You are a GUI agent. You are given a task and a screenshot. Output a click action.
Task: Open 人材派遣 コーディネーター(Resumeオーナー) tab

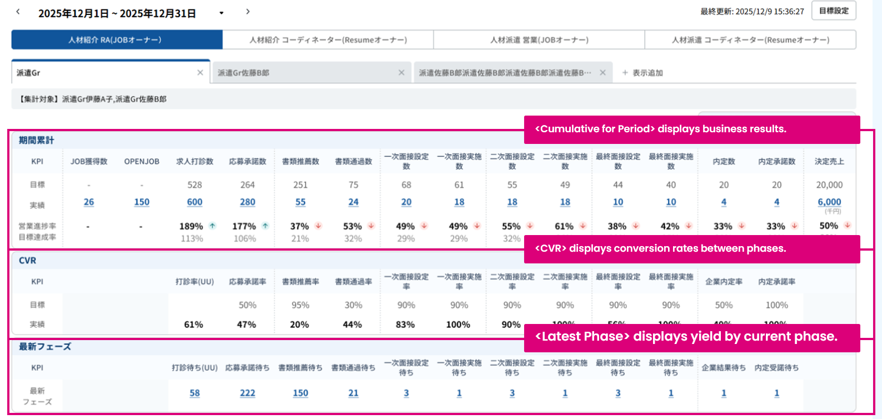[750, 40]
